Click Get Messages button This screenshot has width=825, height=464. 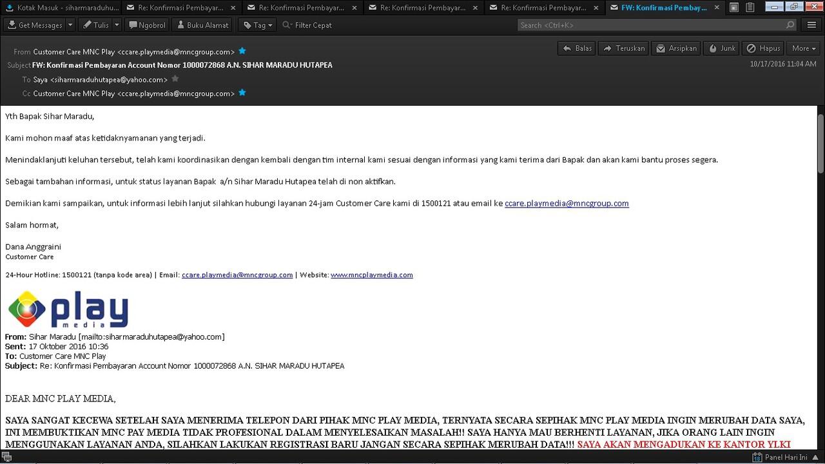tap(35, 25)
